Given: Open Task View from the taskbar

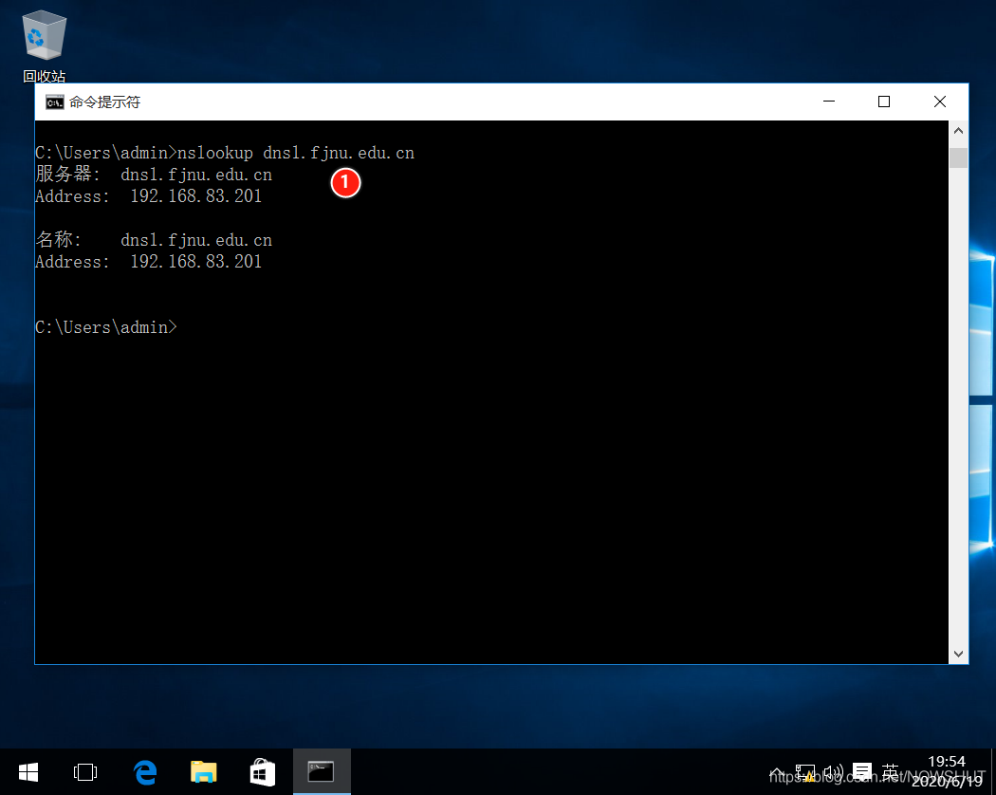Looking at the screenshot, I should coord(85,772).
